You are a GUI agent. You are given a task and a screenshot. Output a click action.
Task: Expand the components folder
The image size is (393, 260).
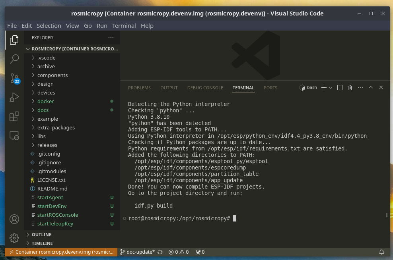72,75
